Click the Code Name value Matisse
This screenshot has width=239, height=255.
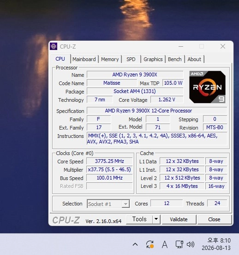(x=112, y=83)
